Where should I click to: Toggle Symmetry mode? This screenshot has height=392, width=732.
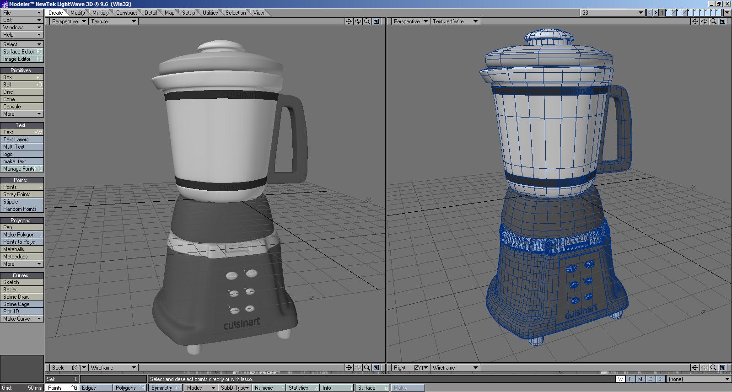pyautogui.click(x=165, y=388)
